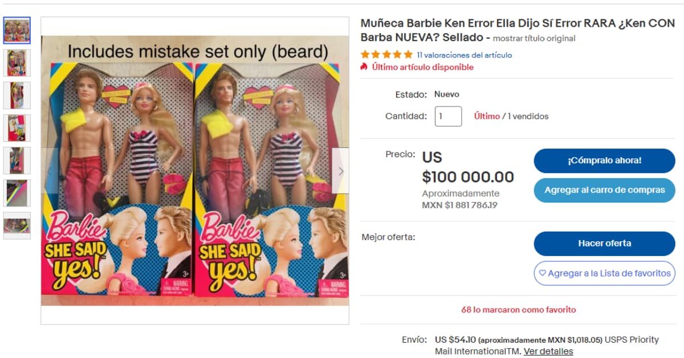Click the mostrar título original link
Screen dimensions: 684x358
(534, 39)
